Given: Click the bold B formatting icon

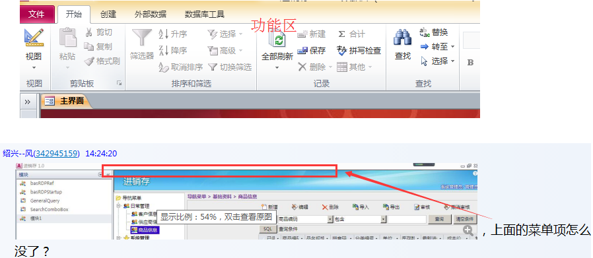Looking at the screenshot, I should tap(470, 63).
